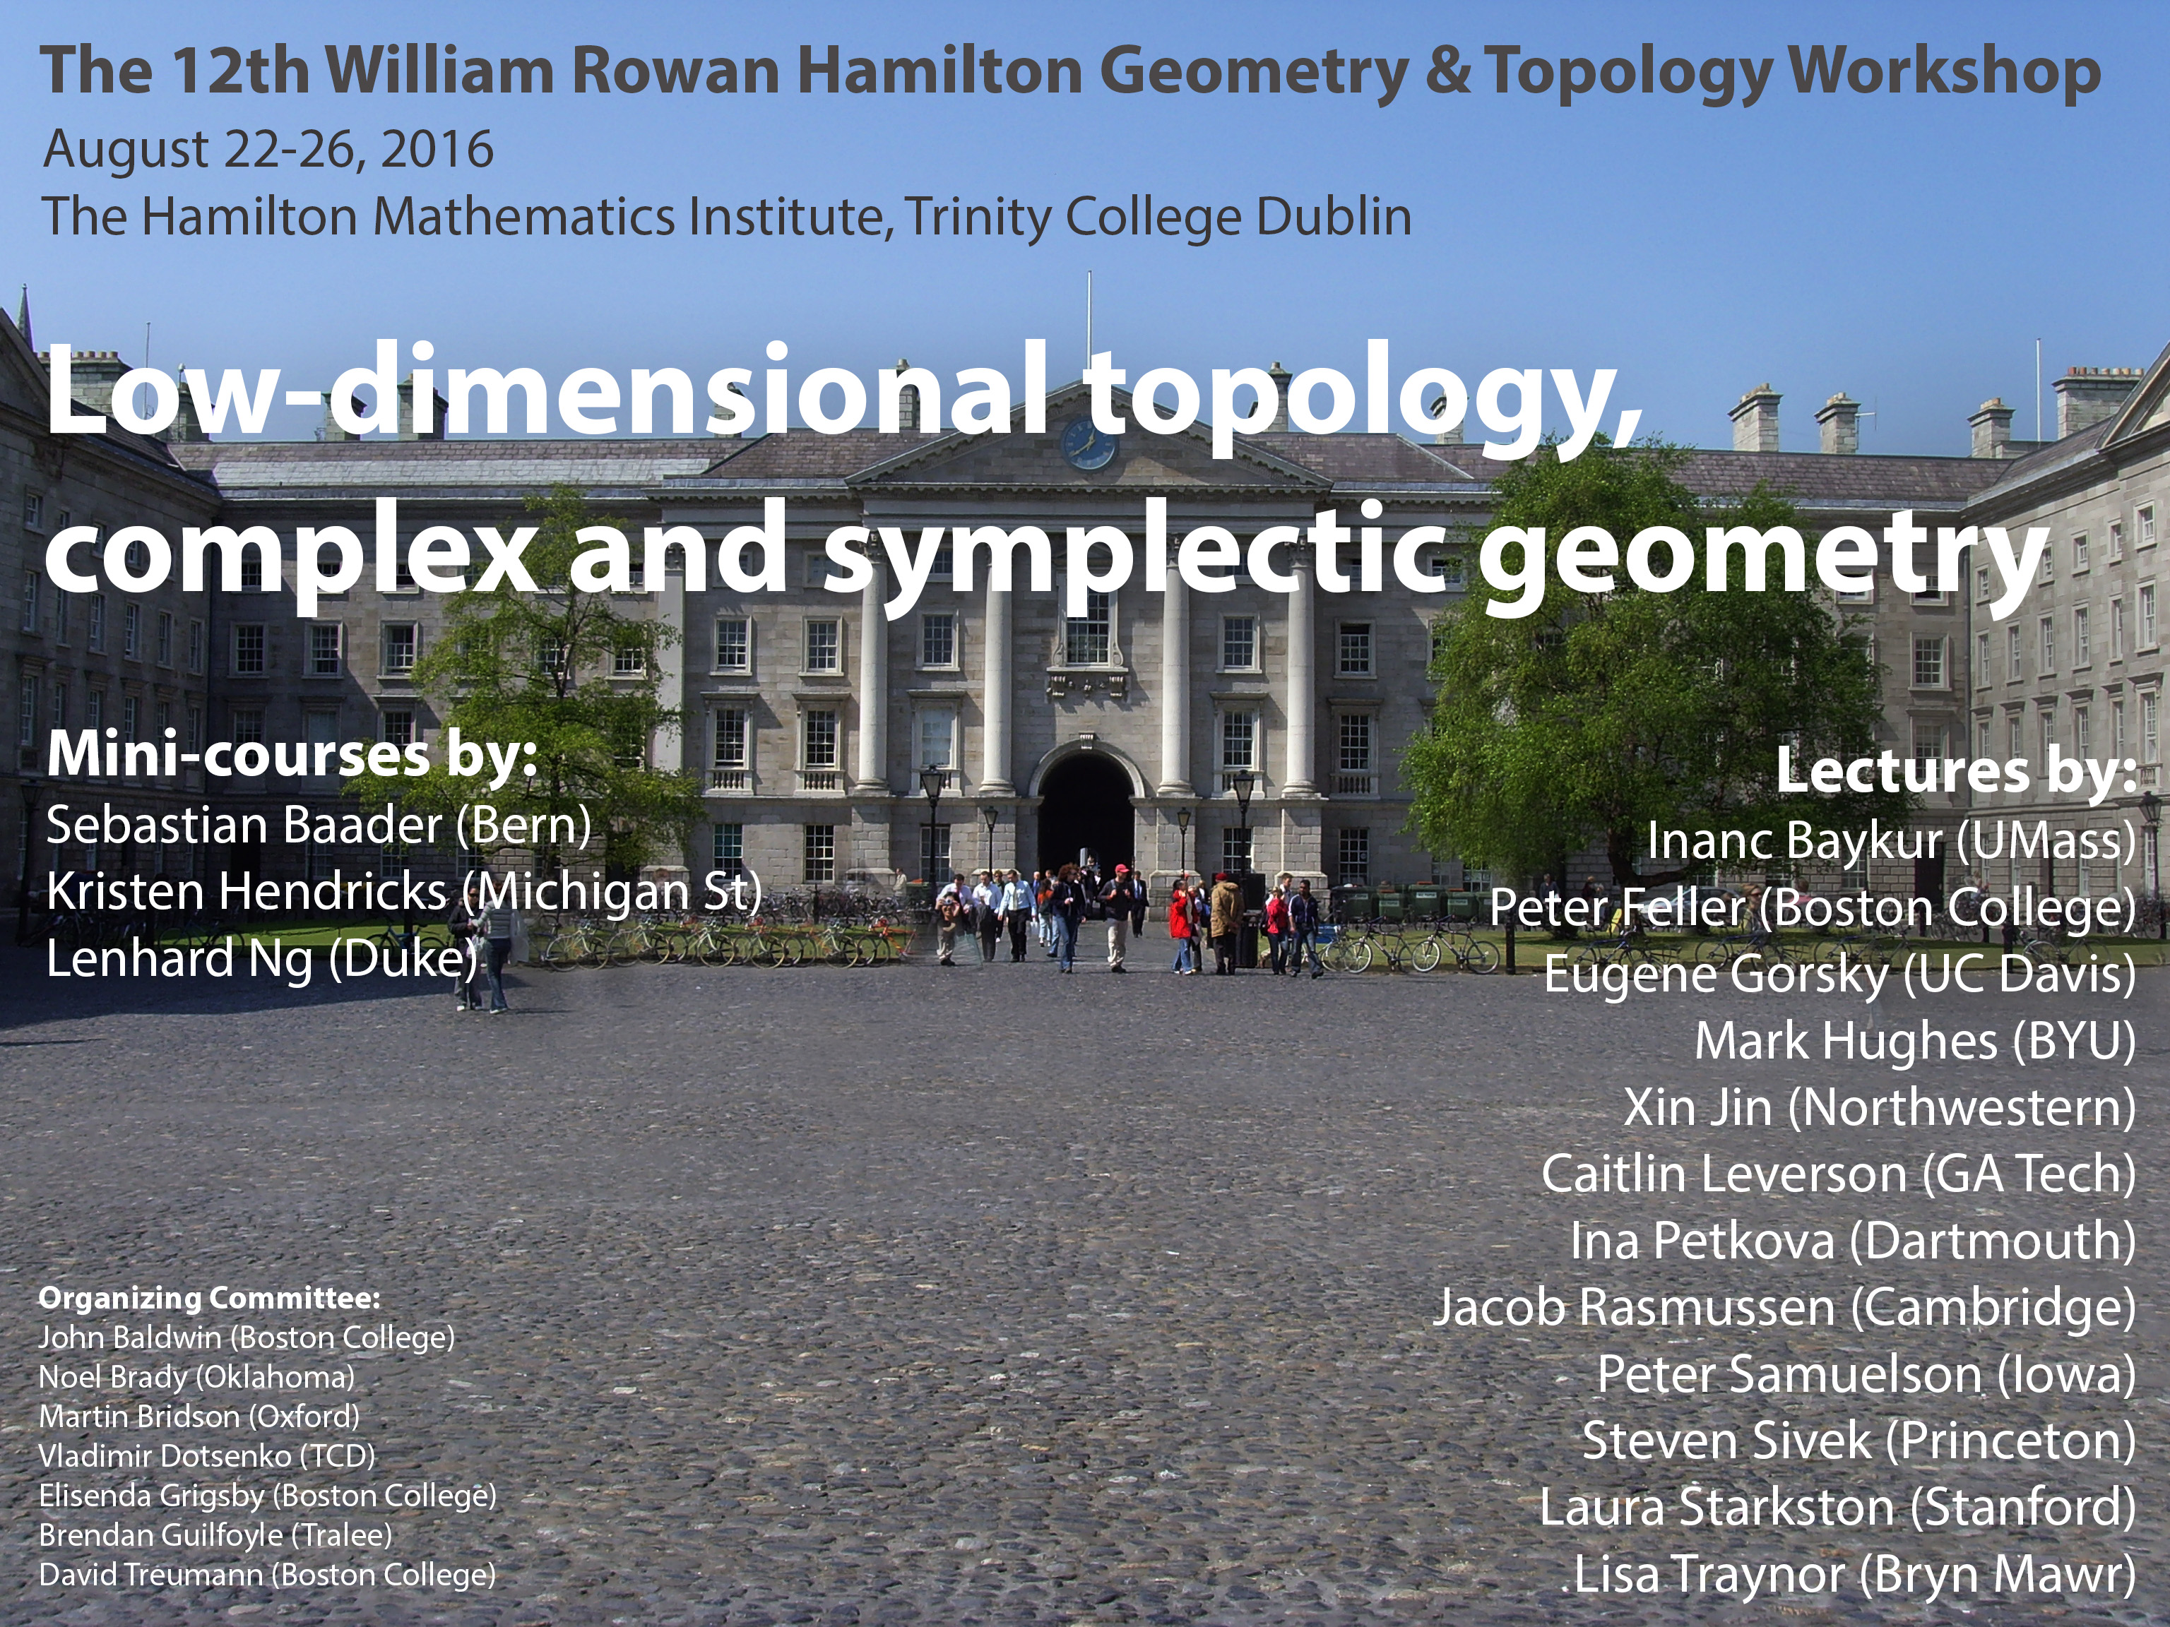Select 'Mark Hughes (BYU)'
Screen dimensions: 2170x1627
pos(1915,1041)
